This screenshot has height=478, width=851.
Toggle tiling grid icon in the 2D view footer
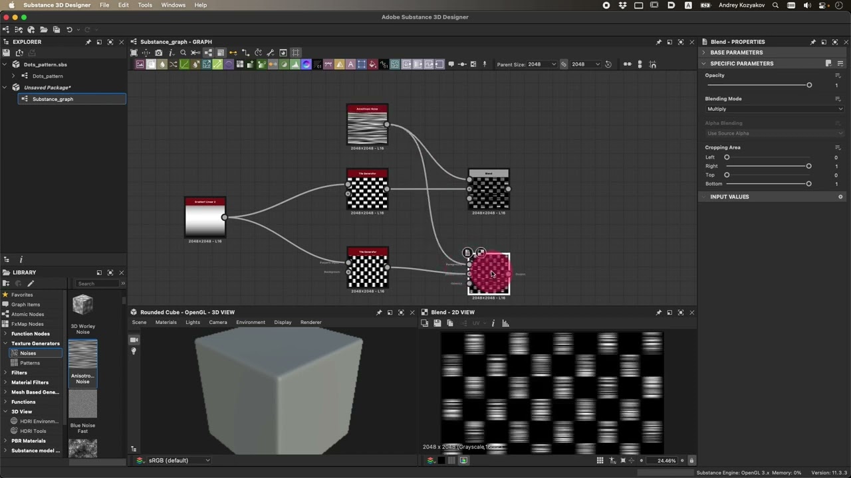pyautogui.click(x=600, y=460)
